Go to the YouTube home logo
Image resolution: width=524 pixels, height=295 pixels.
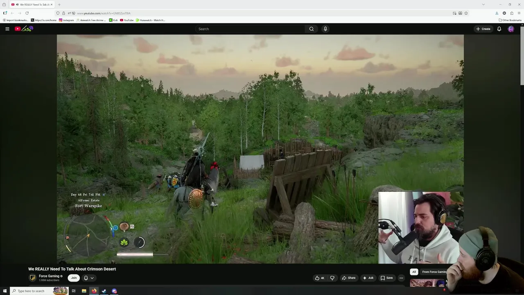tap(24, 29)
